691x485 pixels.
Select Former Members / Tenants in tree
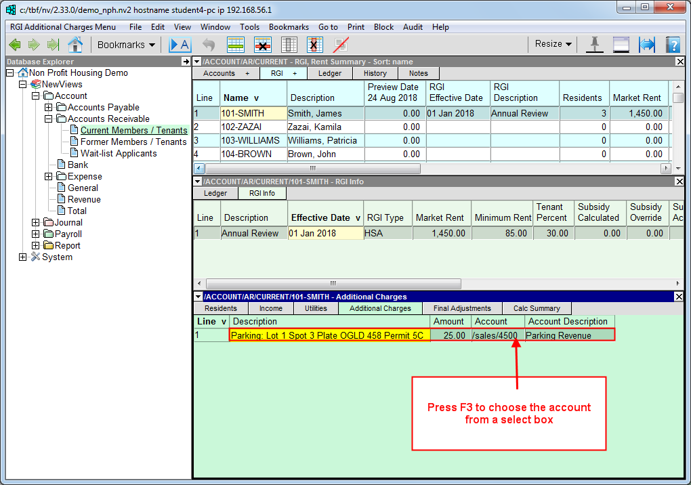133,142
